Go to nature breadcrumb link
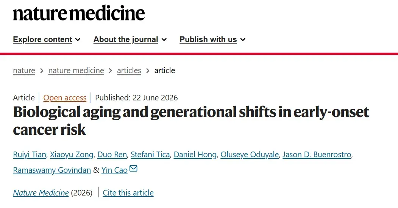 point(24,70)
